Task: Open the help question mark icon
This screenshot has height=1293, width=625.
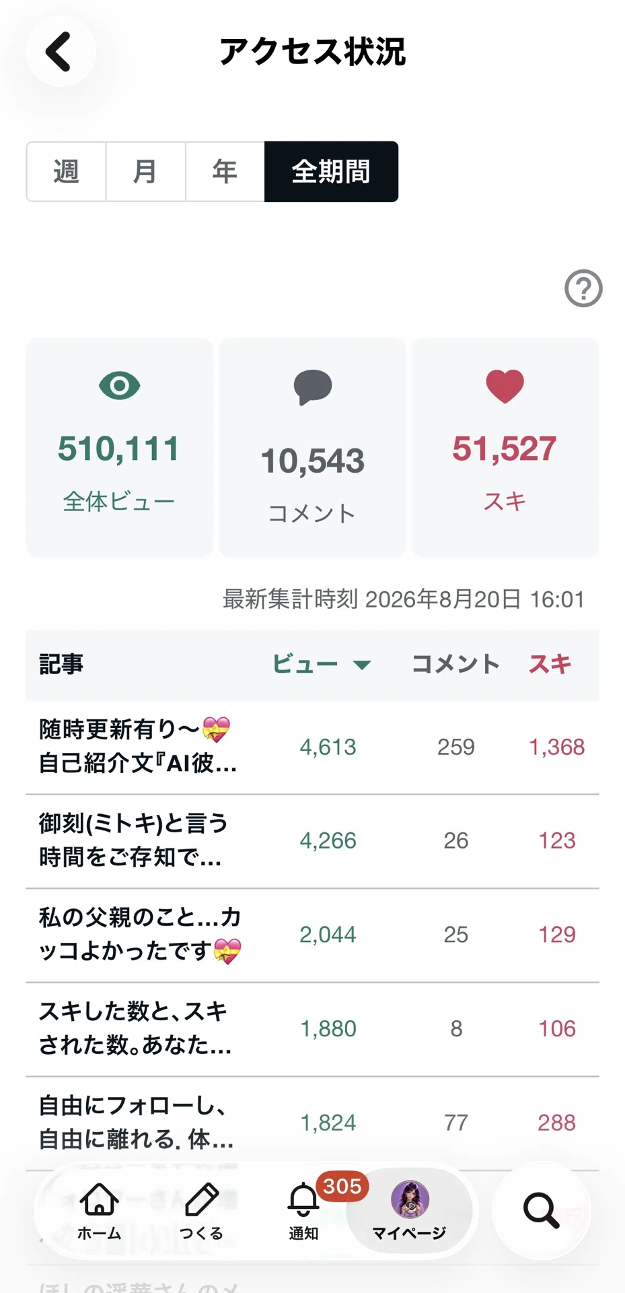Action: (583, 288)
